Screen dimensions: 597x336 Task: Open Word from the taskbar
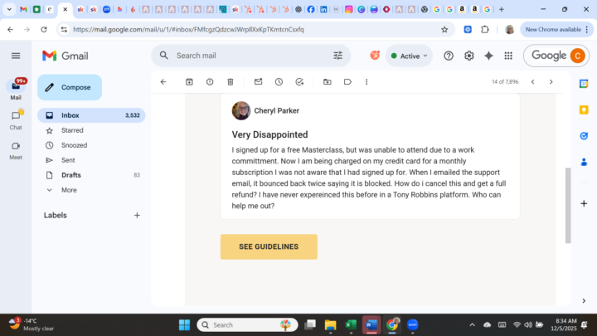click(x=371, y=325)
